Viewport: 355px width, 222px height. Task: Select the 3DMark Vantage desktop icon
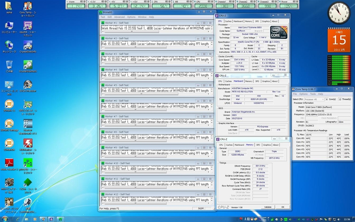[x=9, y=124]
